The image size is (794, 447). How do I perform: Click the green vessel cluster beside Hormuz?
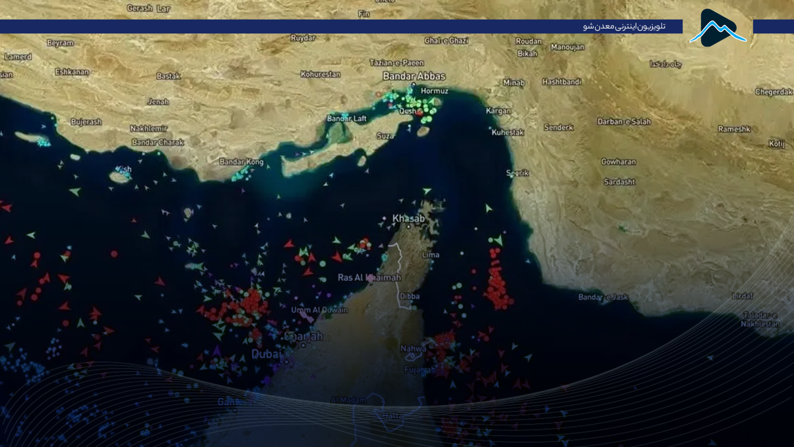(x=419, y=104)
